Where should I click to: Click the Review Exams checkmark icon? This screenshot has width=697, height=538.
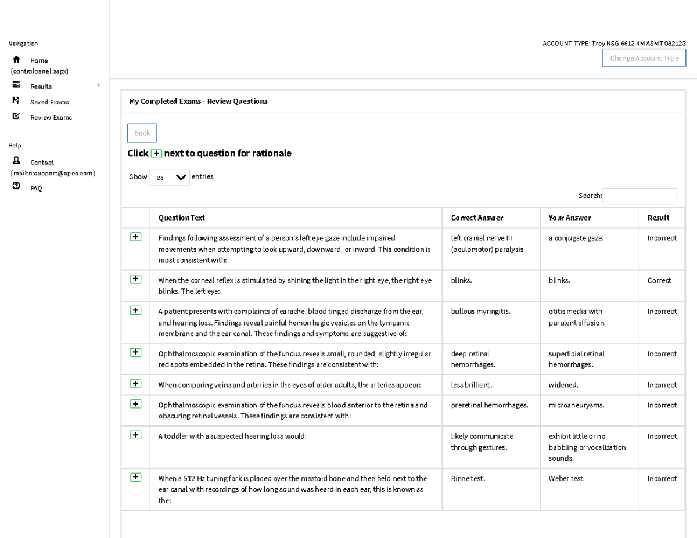pos(16,117)
